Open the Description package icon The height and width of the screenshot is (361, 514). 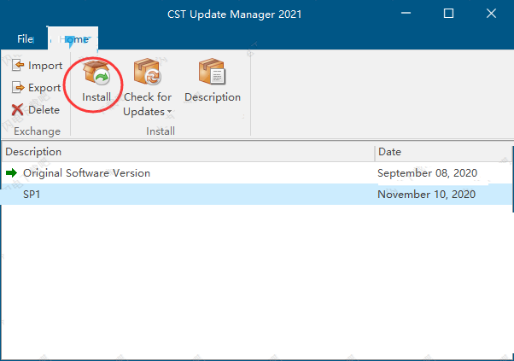pos(212,72)
